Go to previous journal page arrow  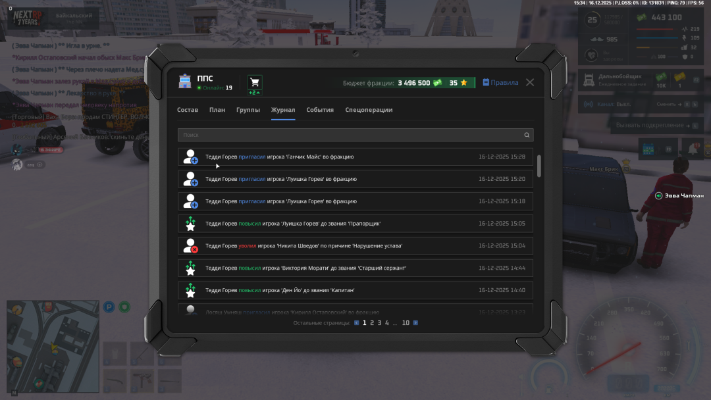pos(357,323)
